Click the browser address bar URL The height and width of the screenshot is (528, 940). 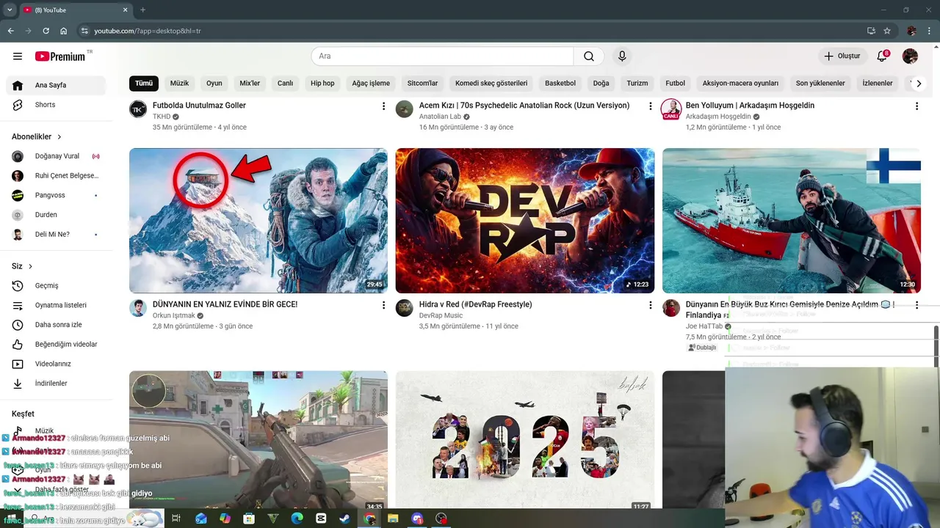148,31
